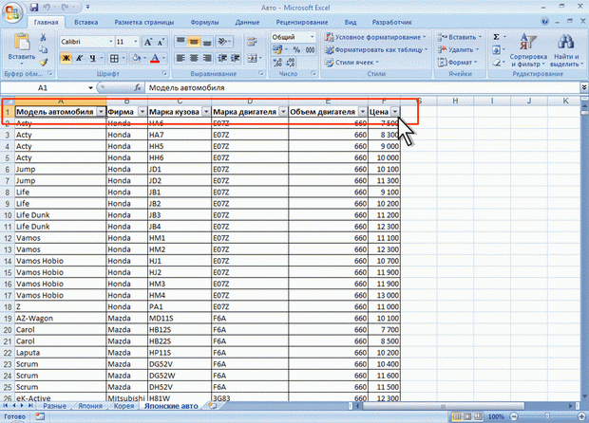Switch to the Формулы tab
Screen dimensions: 589x423
204,23
